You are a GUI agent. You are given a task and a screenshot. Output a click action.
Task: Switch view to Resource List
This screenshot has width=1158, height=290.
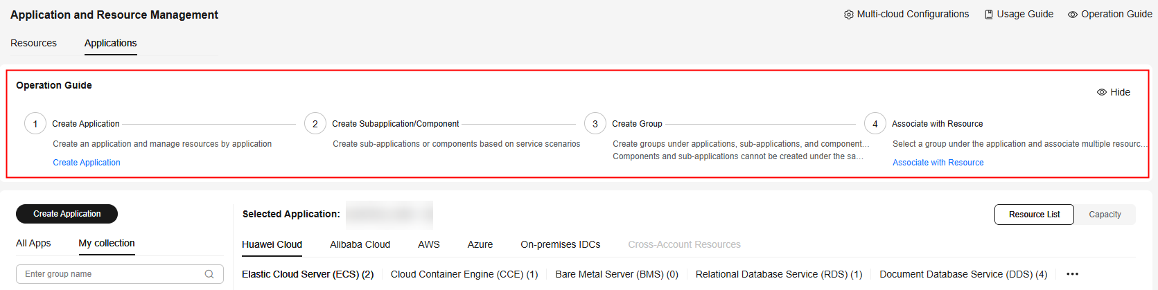pos(1034,215)
